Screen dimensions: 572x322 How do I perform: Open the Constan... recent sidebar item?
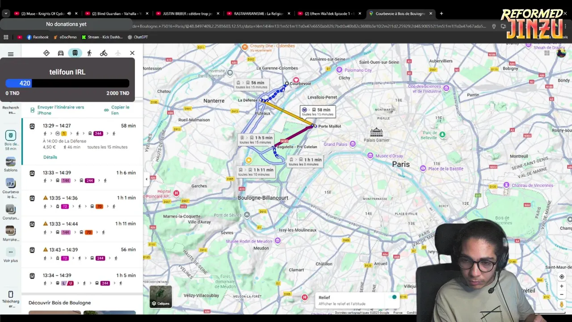click(11, 212)
